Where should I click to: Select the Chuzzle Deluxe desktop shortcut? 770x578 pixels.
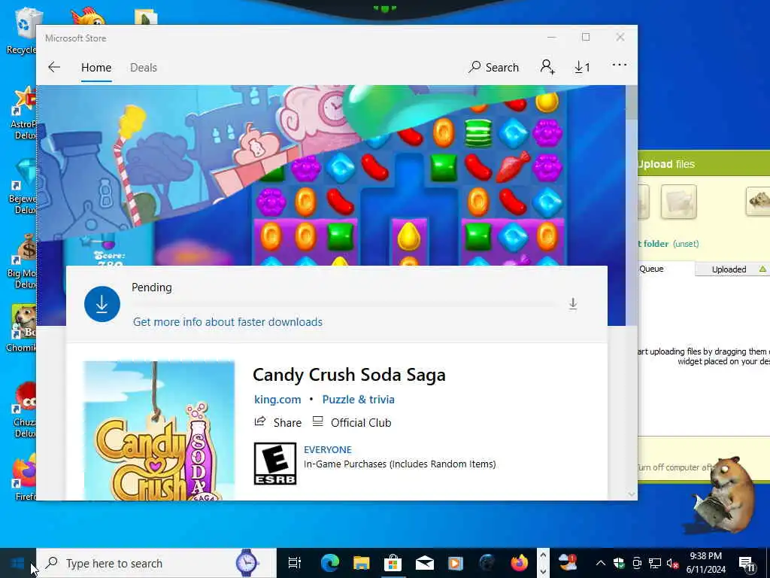(23, 410)
